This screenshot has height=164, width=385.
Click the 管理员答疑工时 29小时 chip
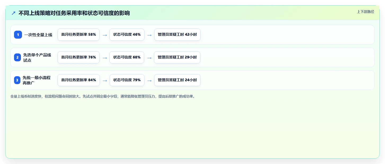(x=177, y=57)
